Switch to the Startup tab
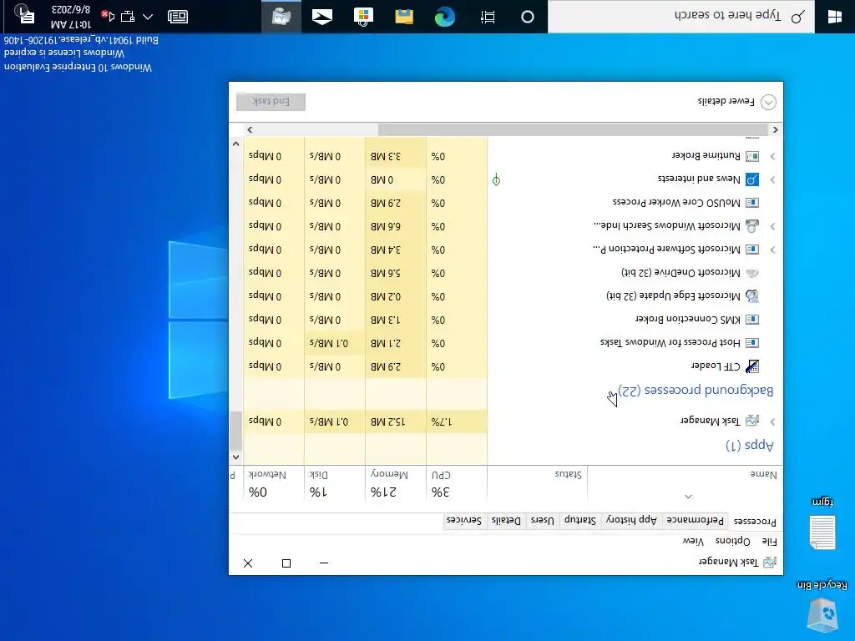The image size is (855, 641). point(579,520)
